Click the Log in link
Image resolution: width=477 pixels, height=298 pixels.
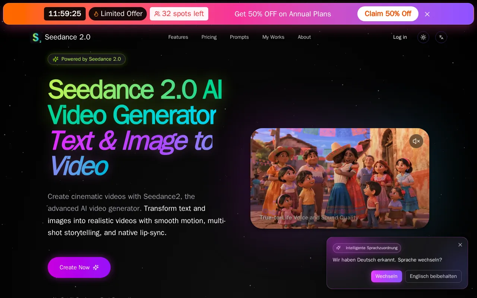pyautogui.click(x=400, y=37)
